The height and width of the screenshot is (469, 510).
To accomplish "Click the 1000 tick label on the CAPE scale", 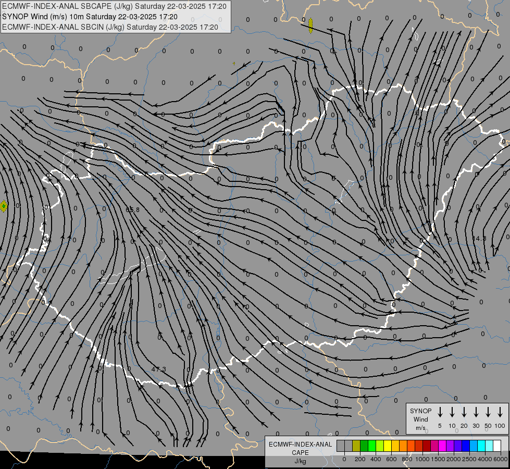I will (x=422, y=459).
